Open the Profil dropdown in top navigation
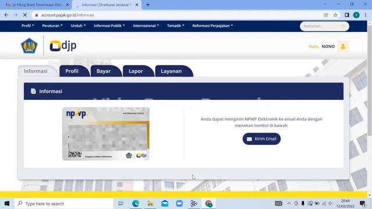The width and height of the screenshot is (372, 209). coord(28,26)
